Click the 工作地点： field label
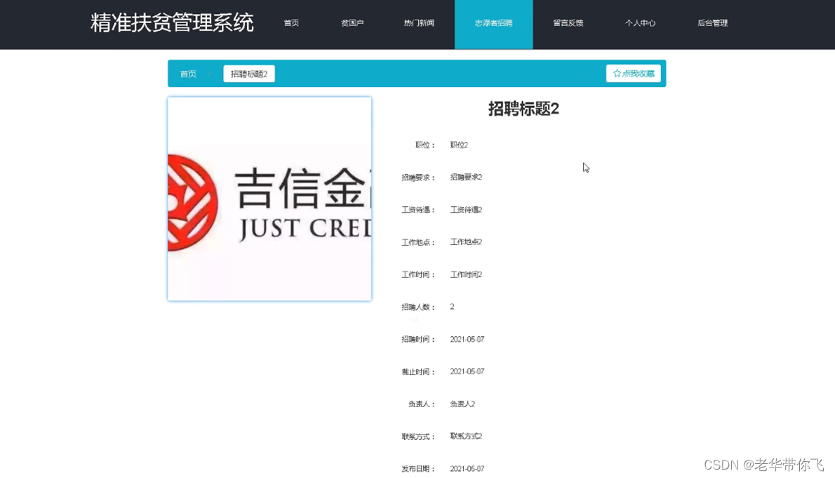The width and height of the screenshot is (835, 478). (418, 242)
